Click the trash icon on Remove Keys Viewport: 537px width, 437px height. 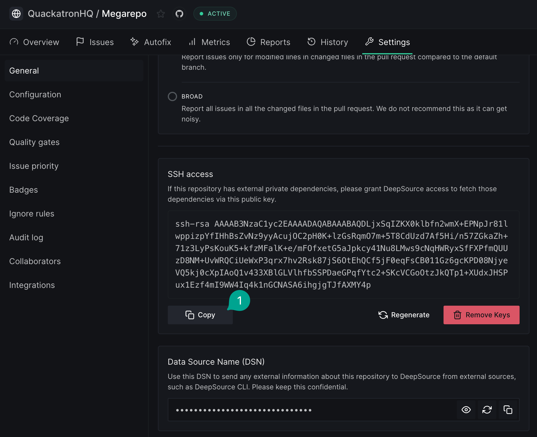pyautogui.click(x=457, y=315)
